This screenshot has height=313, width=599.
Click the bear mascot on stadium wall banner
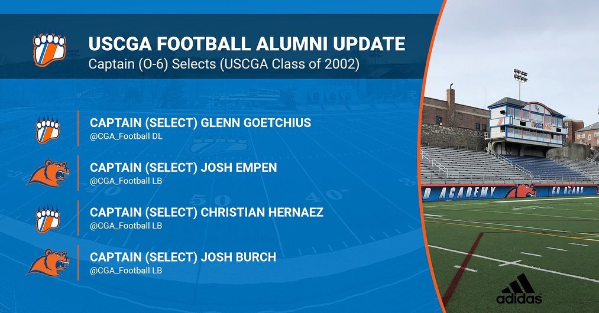point(525,191)
